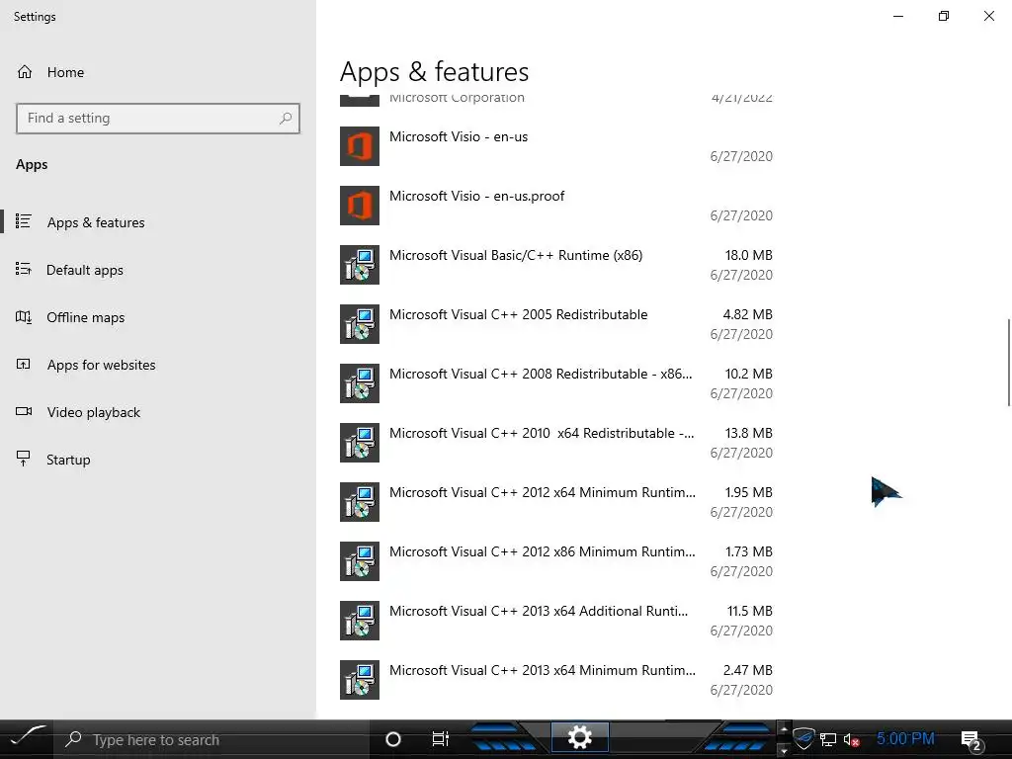Click the installer icon of Visual C++ 2005 Redistributable
Image resolution: width=1012 pixels, height=759 pixels.
pyautogui.click(x=360, y=324)
